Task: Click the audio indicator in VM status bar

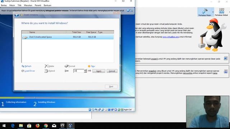Action: click(96, 110)
